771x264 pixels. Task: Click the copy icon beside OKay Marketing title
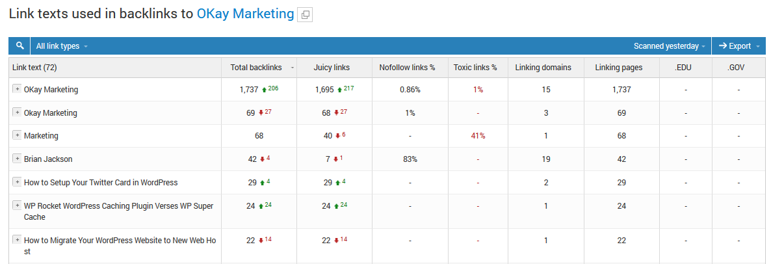pos(305,15)
